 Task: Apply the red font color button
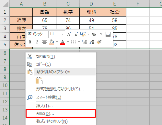(x=63, y=42)
